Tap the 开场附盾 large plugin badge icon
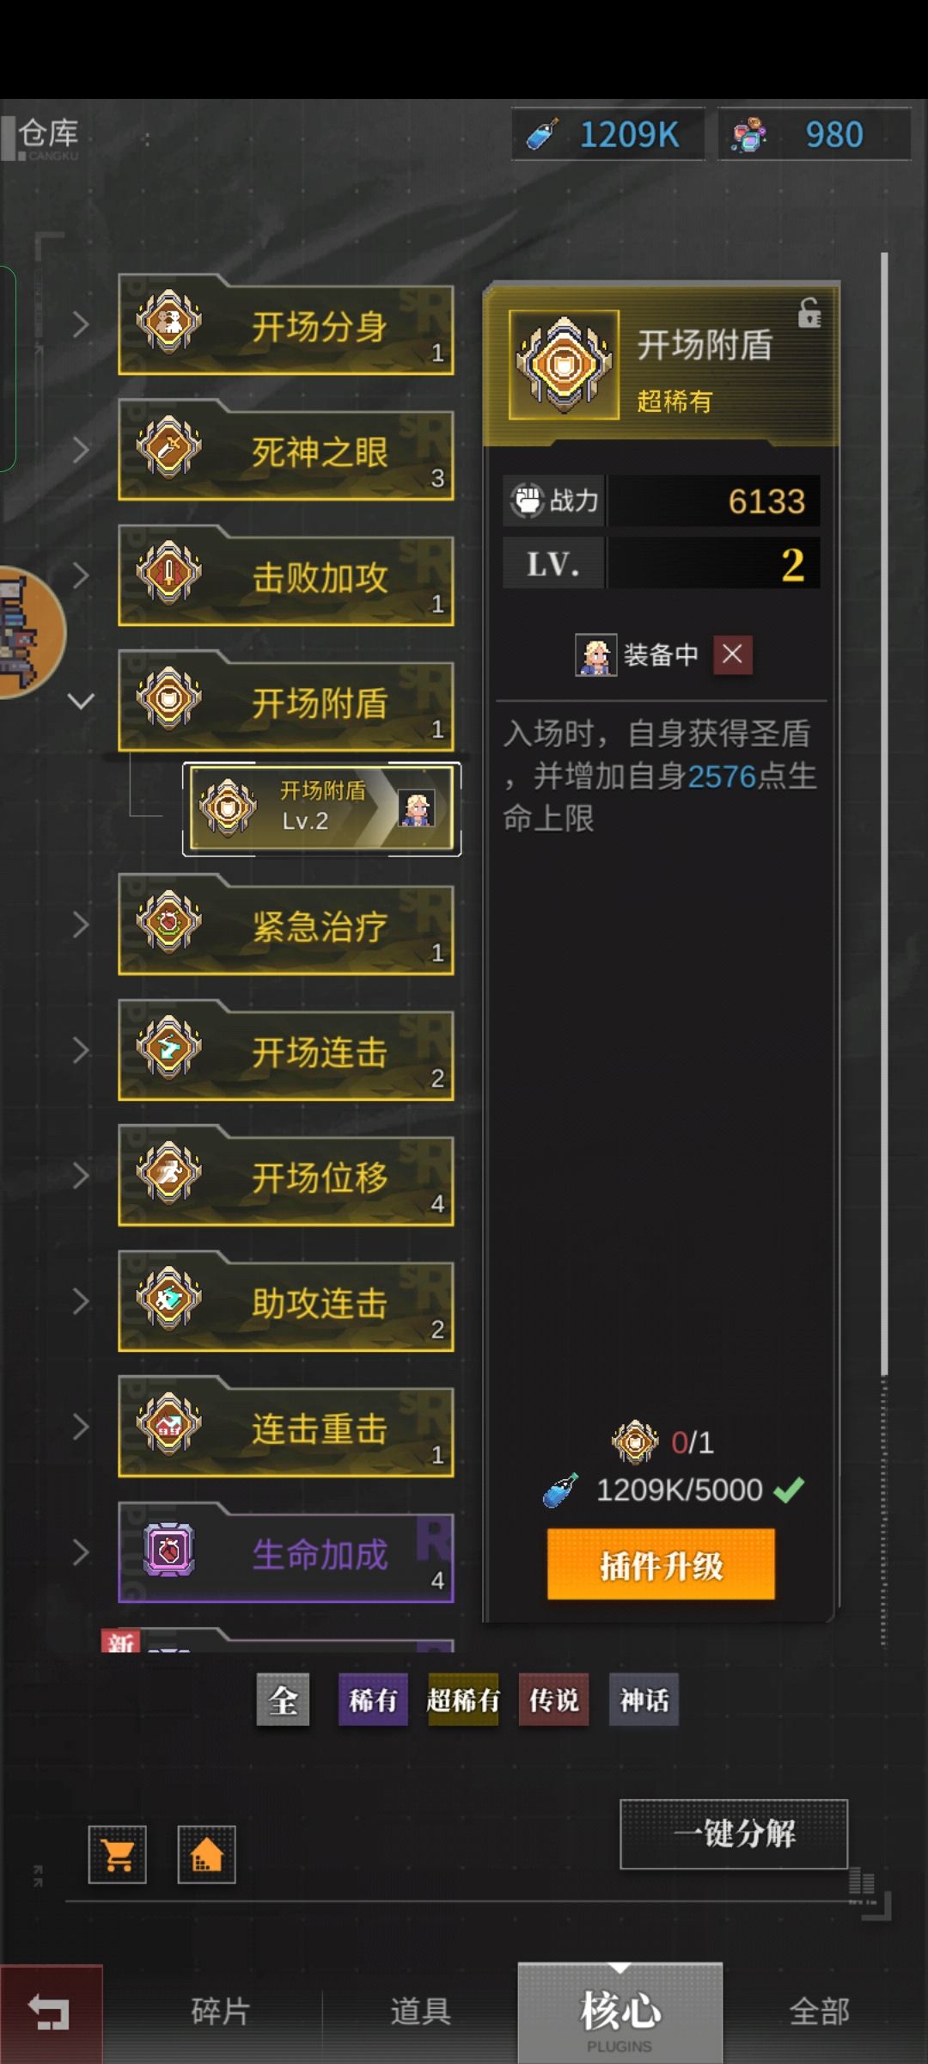This screenshot has height=2064, width=928. coord(564,365)
